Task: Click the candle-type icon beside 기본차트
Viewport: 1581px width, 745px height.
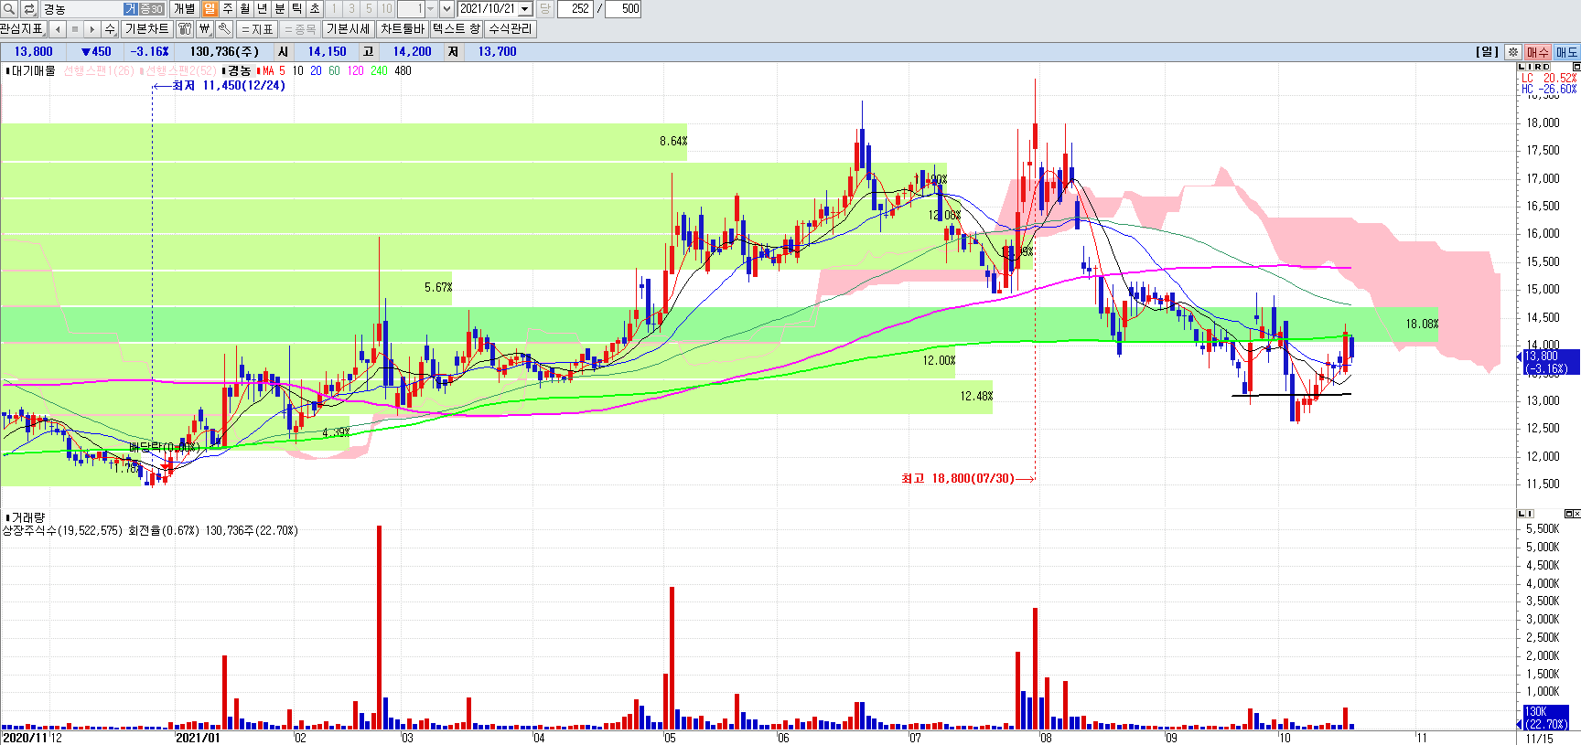Action: point(185,29)
